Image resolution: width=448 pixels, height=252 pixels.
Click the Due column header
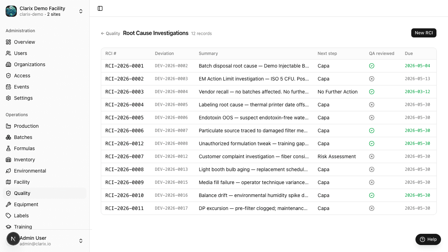pos(409,54)
